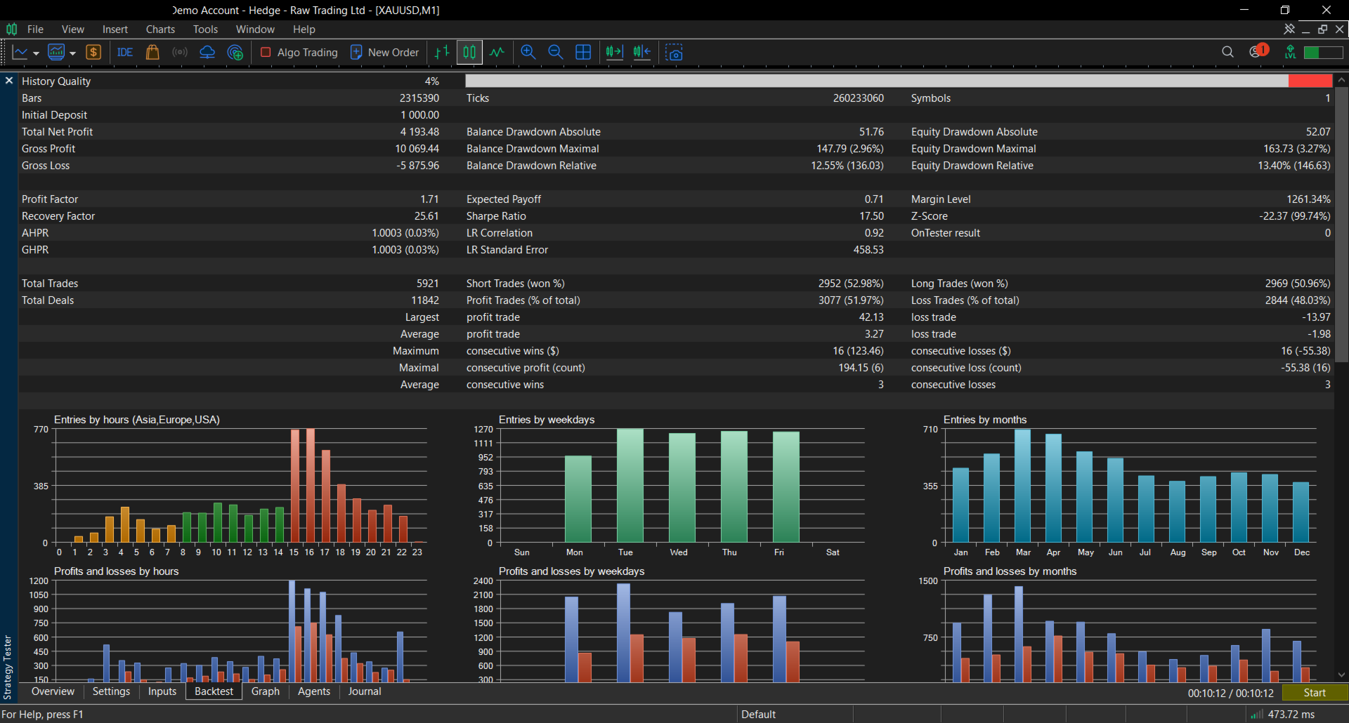Open a New Order
This screenshot has height=723, width=1349.
tap(384, 53)
